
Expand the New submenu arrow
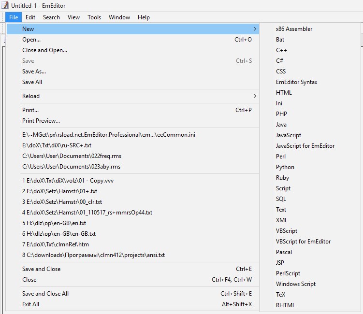coord(255,29)
